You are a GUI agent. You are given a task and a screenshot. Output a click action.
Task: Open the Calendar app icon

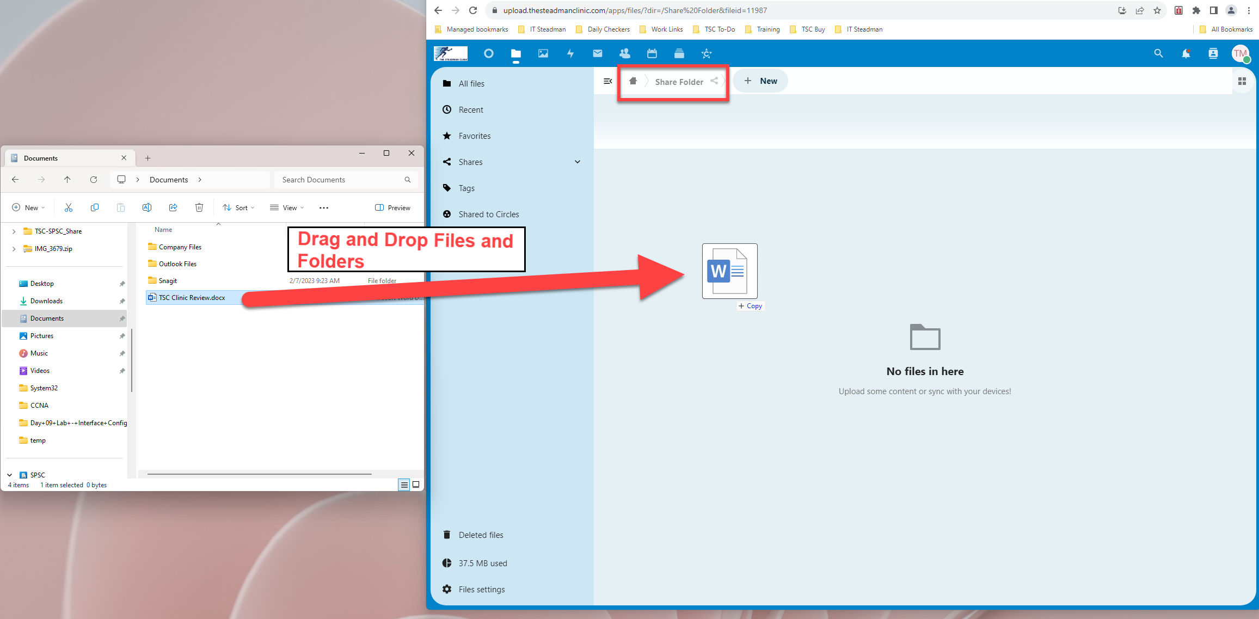coord(652,53)
